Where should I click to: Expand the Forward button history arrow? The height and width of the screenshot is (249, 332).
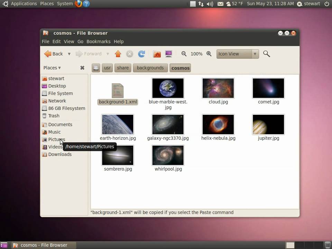(107, 54)
